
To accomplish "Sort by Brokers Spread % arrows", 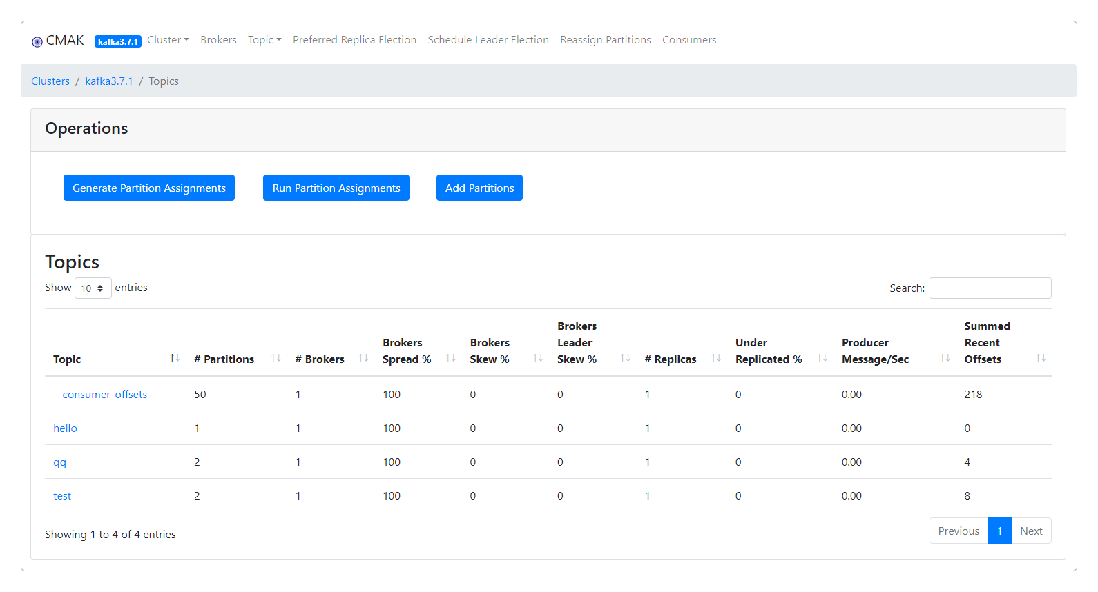I will [x=451, y=358].
